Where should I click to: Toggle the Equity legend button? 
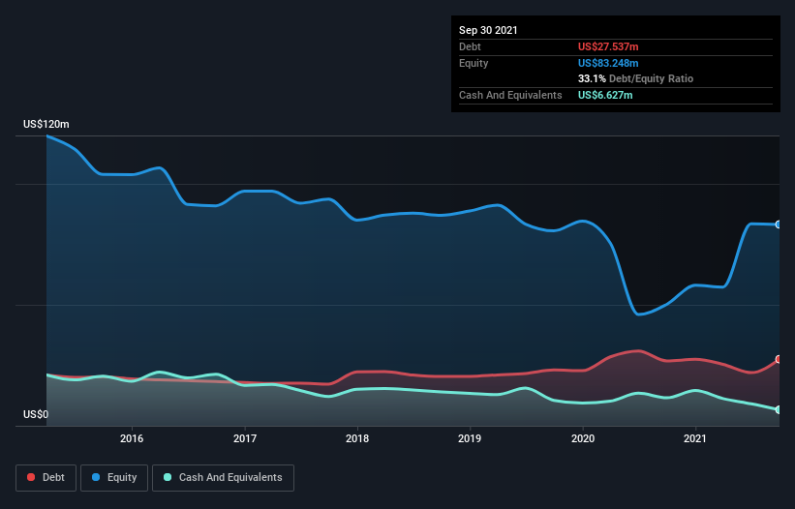click(114, 478)
